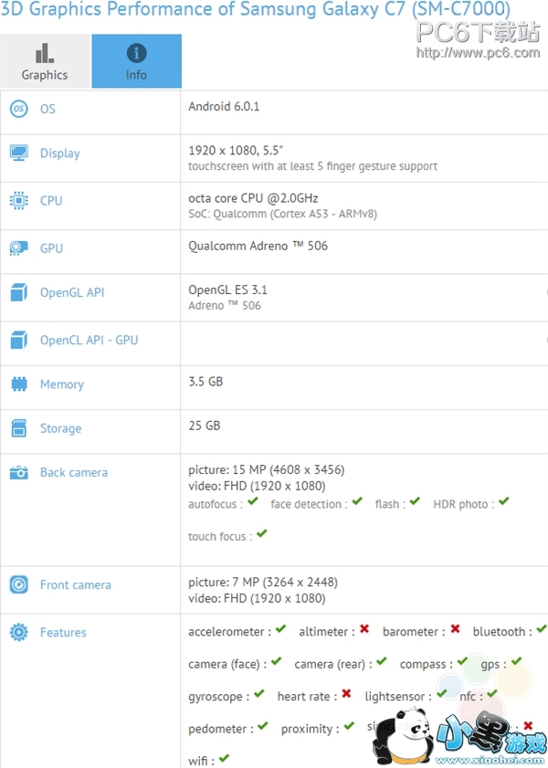Click octa core CPU @2.0GHz text

[x=253, y=198]
